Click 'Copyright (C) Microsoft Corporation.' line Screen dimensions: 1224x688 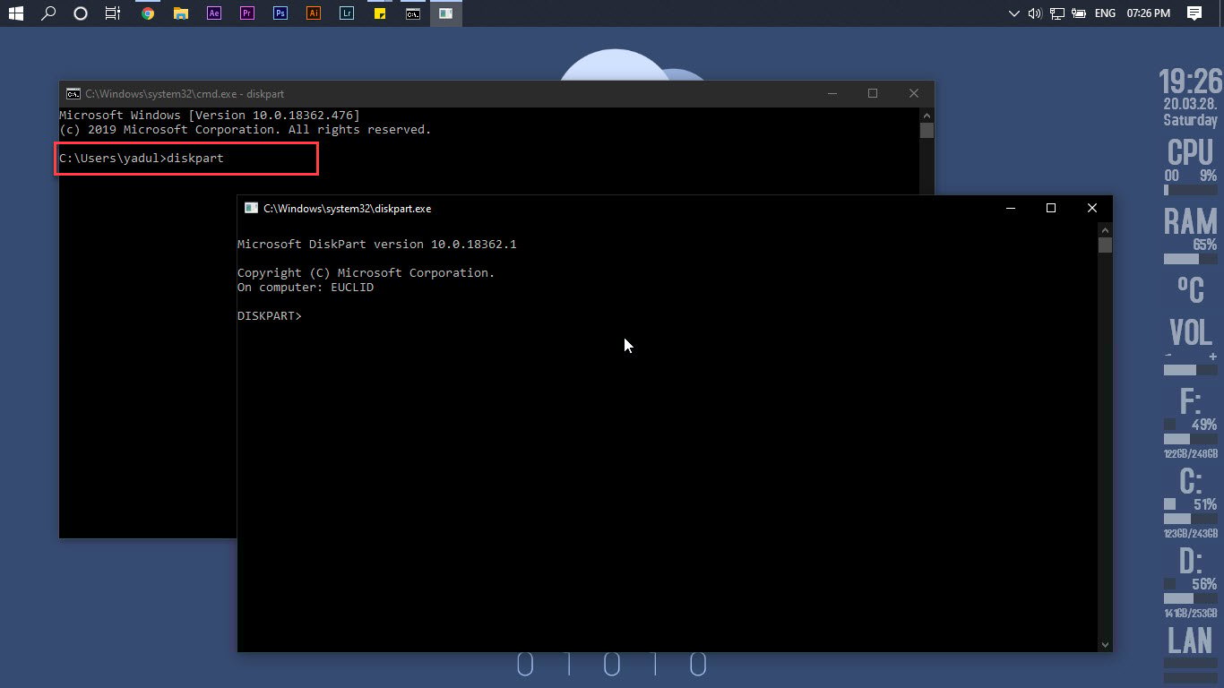click(x=366, y=273)
